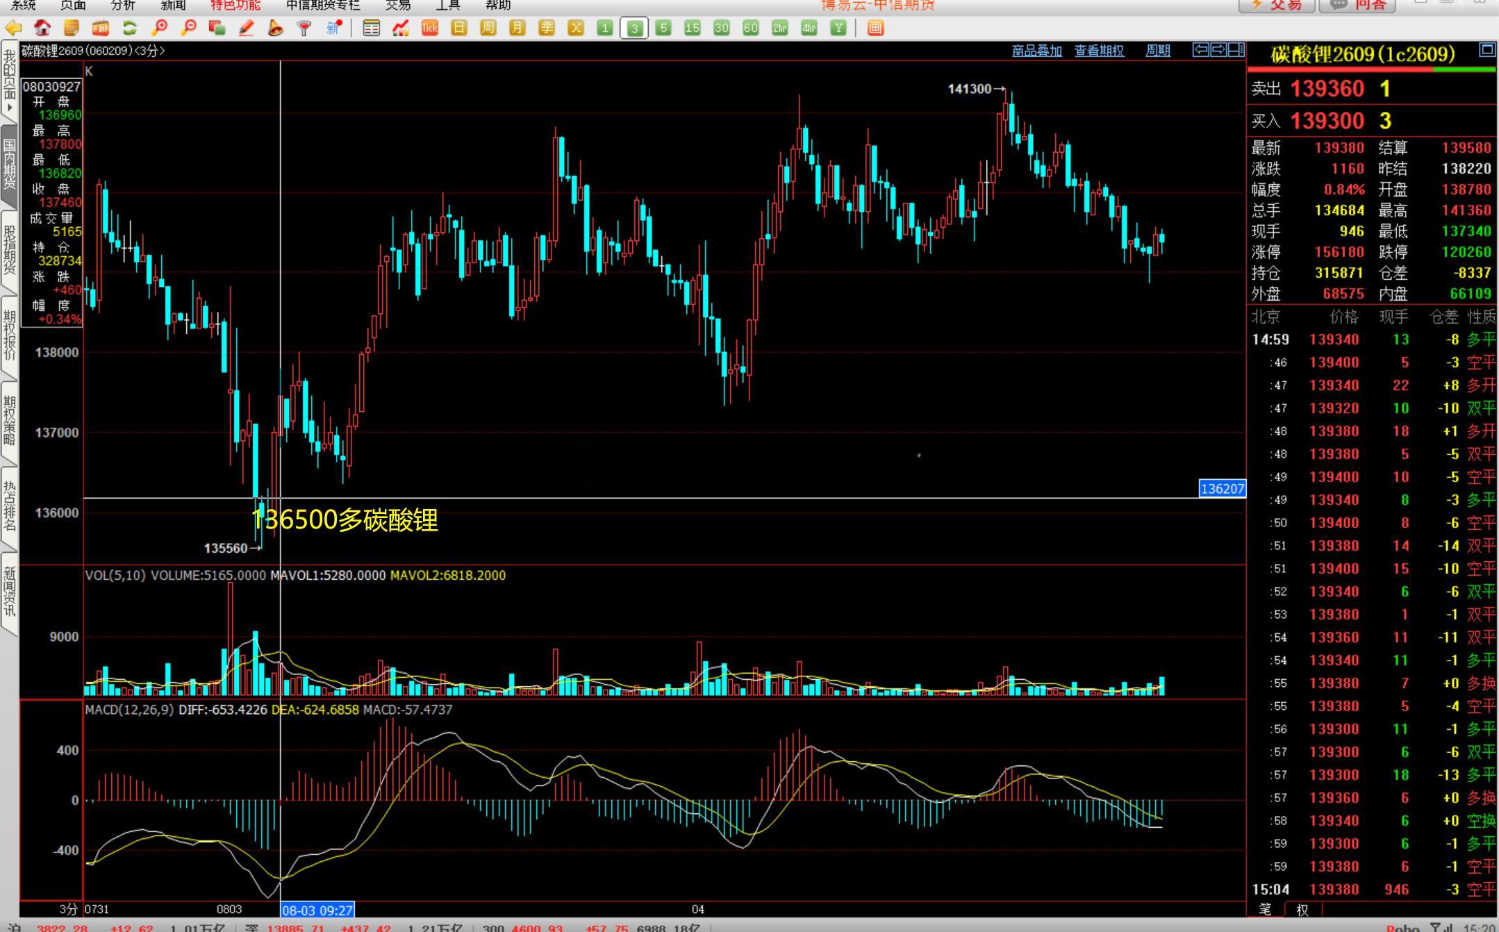Click the yellow back arrow icon
The height and width of the screenshot is (932, 1499).
(x=13, y=28)
